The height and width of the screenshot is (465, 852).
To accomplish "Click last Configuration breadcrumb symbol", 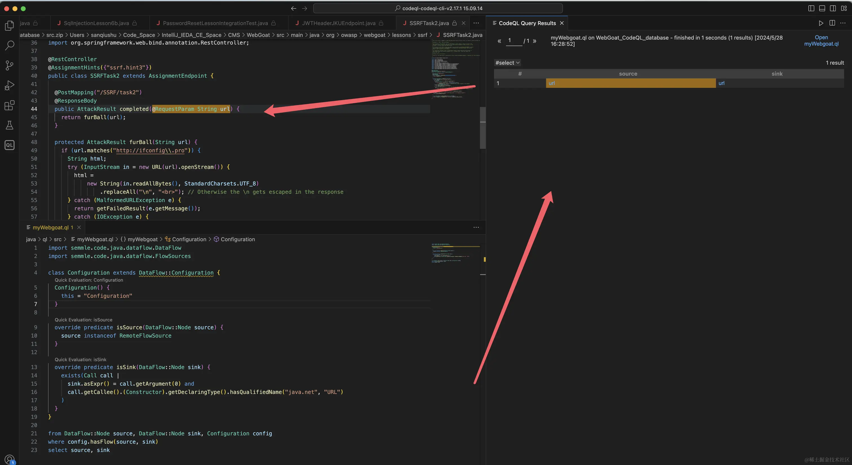I will coord(234,239).
